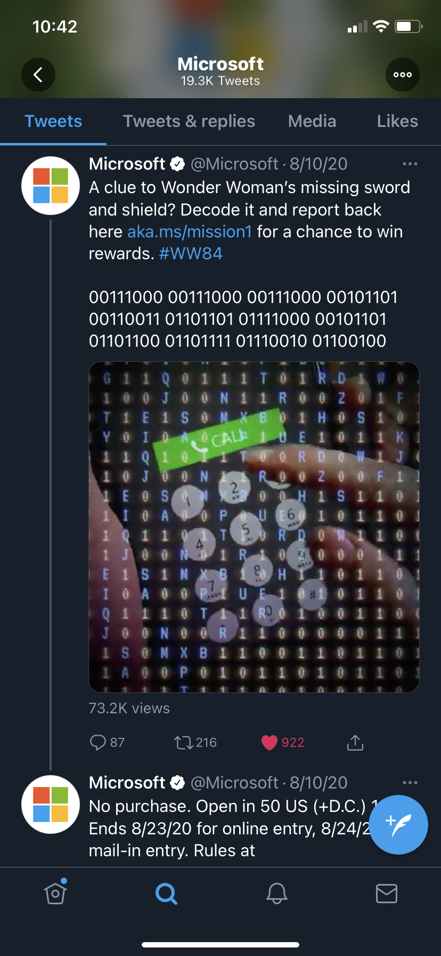The width and height of the screenshot is (441, 956).
Task: Open Microsoft avatar on the first tweet
Action: coord(51,186)
